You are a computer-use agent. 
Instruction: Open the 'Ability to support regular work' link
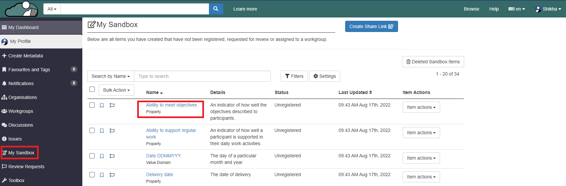[x=171, y=131]
